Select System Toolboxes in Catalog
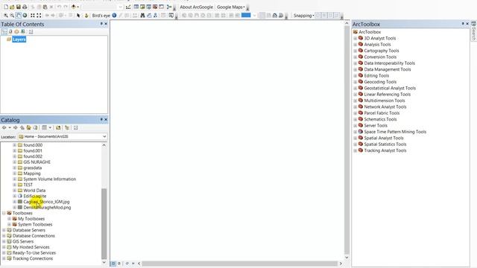The width and height of the screenshot is (477, 268). click(35, 225)
